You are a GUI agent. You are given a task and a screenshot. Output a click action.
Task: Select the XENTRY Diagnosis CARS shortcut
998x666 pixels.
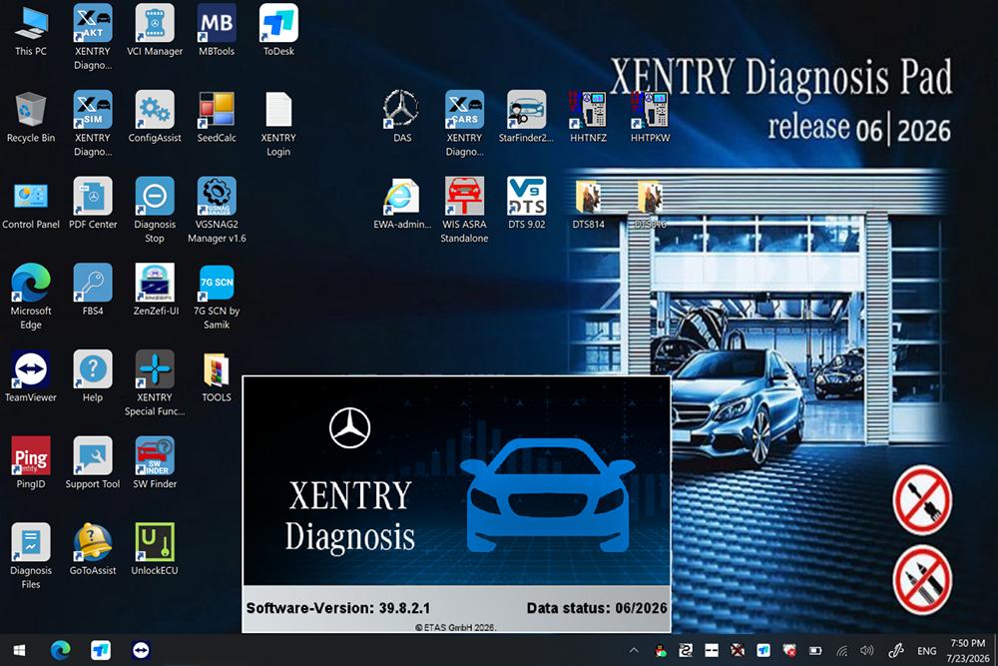(x=465, y=124)
